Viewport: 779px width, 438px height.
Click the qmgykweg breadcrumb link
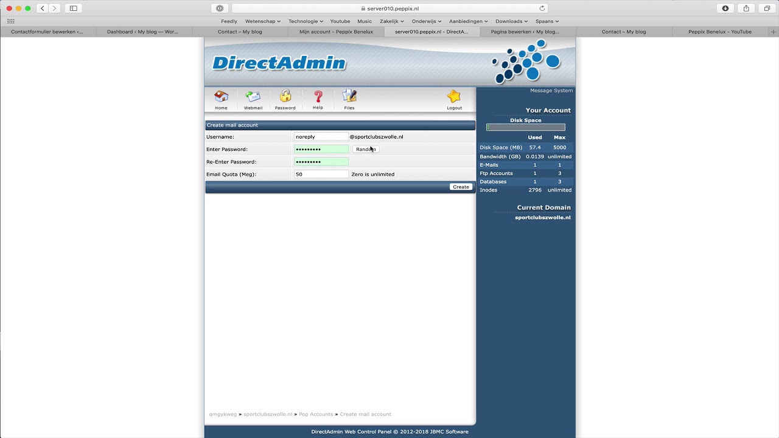223,414
